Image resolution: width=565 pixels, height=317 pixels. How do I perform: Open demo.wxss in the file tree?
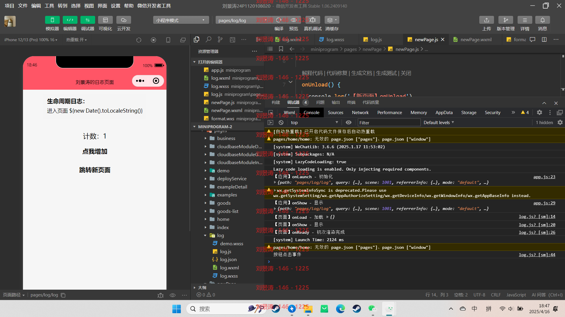[x=232, y=243]
